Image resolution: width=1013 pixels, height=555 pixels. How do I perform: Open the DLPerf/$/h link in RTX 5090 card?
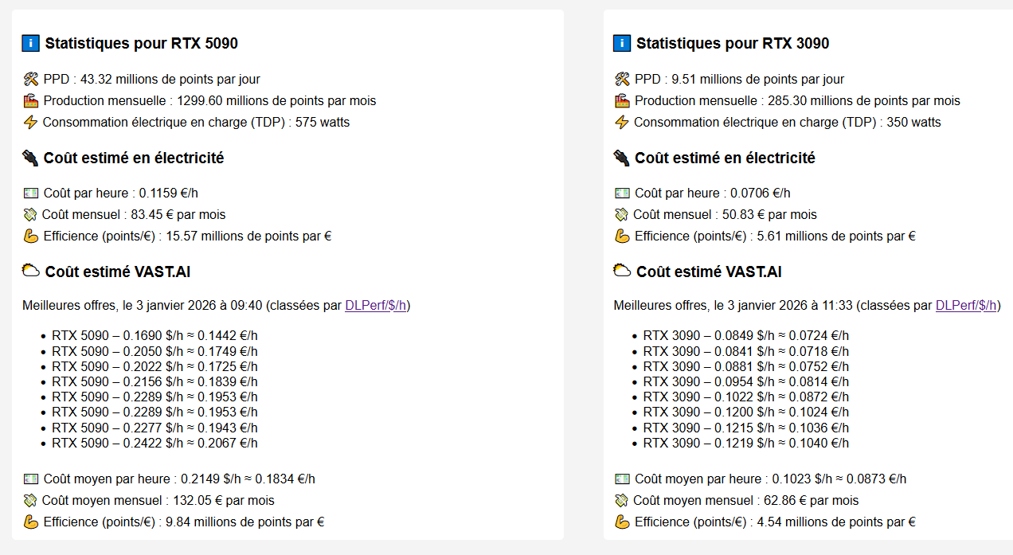click(x=375, y=306)
